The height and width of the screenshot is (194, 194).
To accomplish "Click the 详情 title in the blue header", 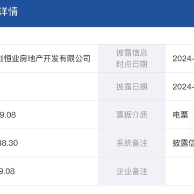I will click(x=9, y=12).
